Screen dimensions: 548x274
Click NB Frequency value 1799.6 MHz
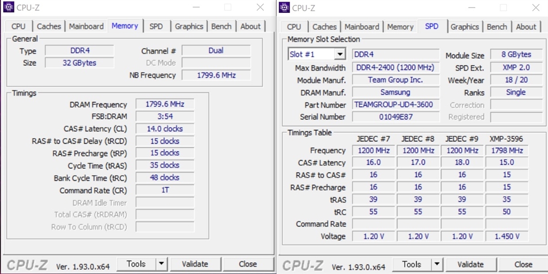coord(216,75)
